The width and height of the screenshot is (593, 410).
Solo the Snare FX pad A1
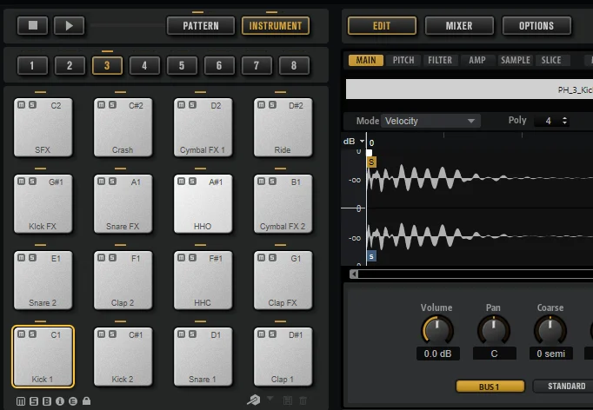click(x=113, y=182)
